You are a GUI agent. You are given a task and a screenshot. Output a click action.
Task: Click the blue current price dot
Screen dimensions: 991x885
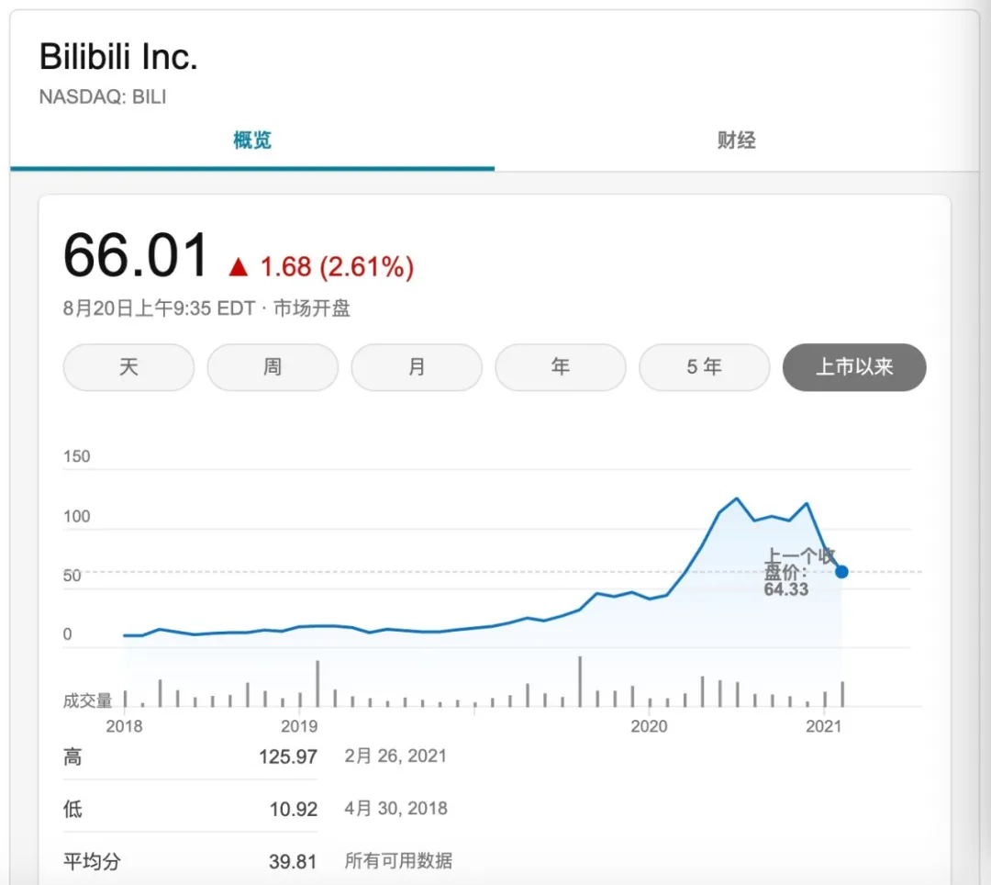click(x=841, y=572)
